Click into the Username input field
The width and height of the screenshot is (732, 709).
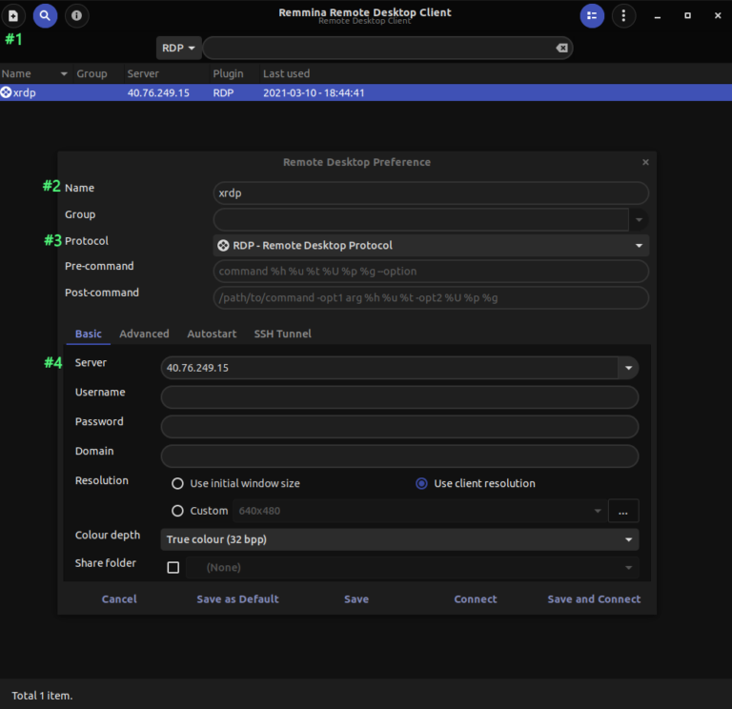tap(399, 397)
